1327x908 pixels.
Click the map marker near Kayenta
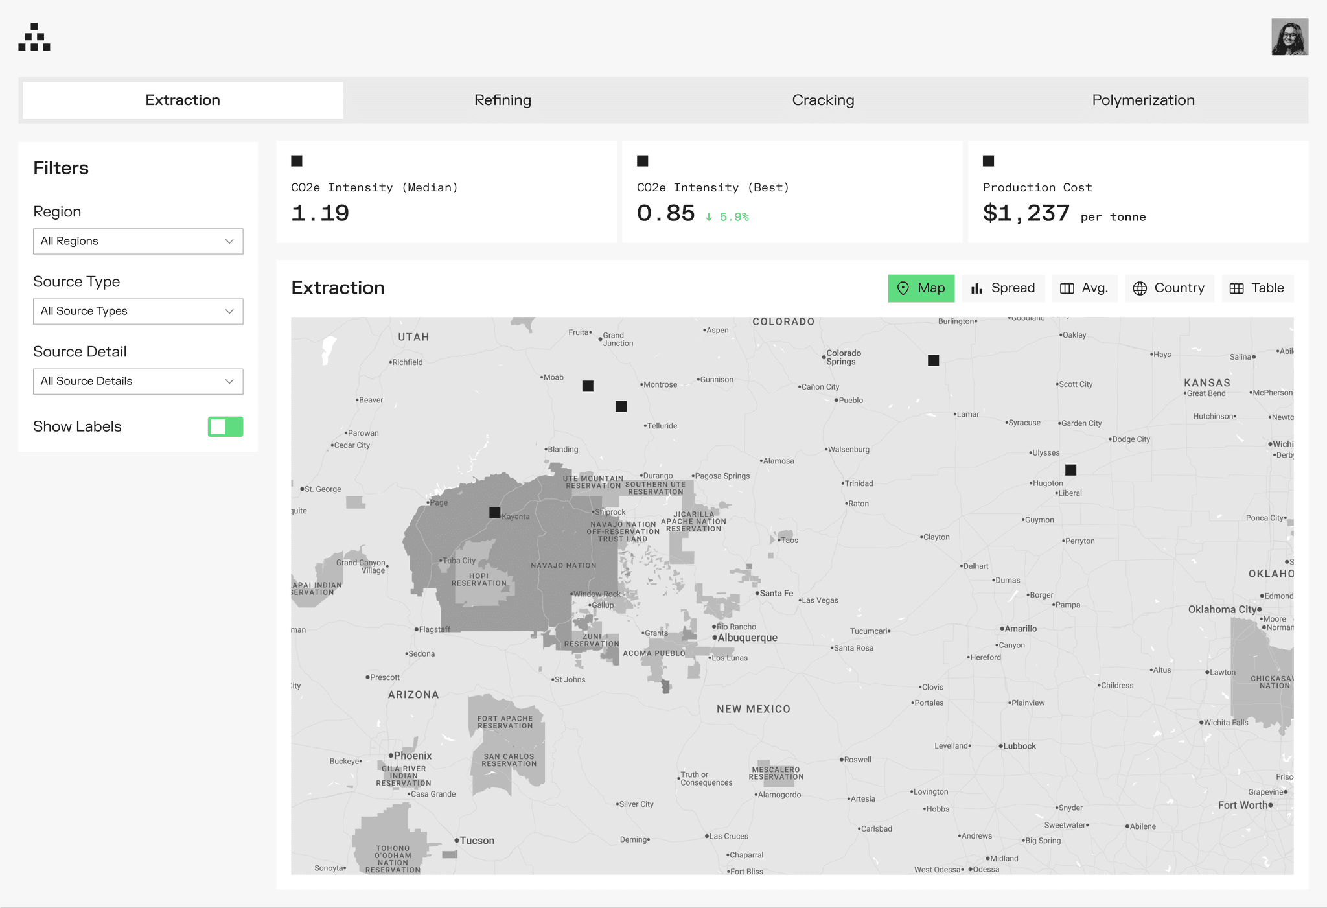coord(494,512)
